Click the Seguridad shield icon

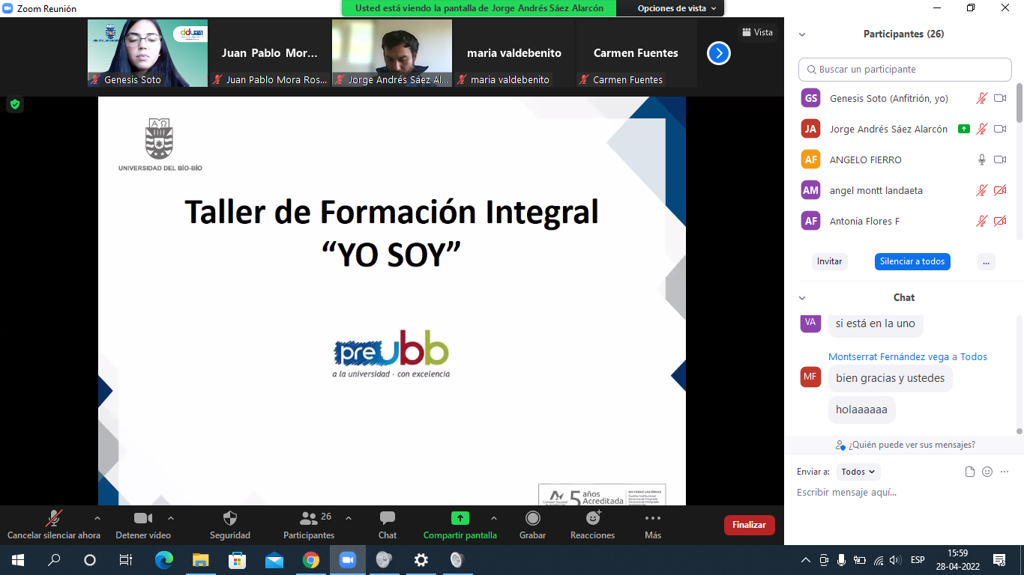(230, 518)
